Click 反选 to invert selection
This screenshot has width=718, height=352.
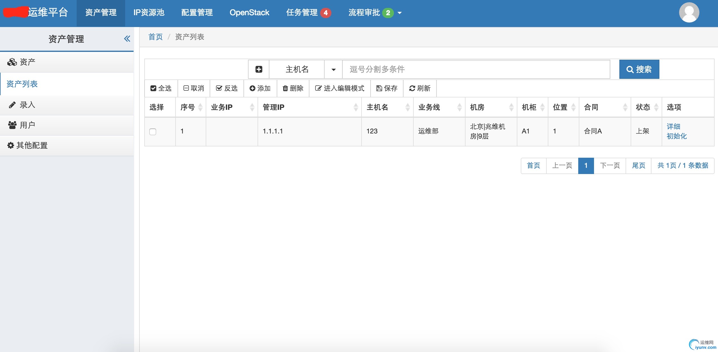click(x=227, y=88)
